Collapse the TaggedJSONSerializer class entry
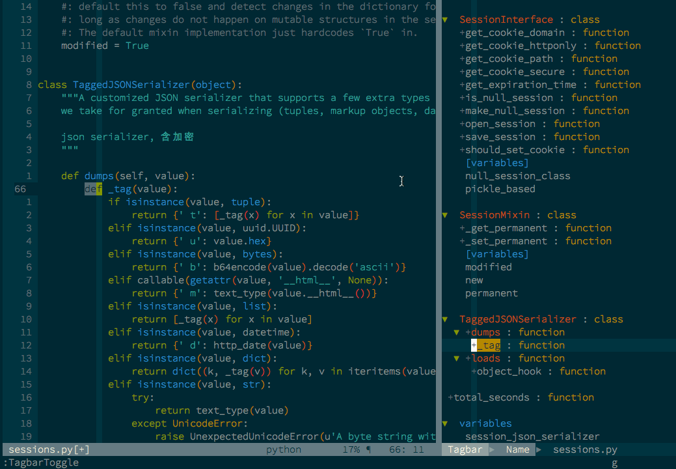The image size is (676, 469). [x=445, y=319]
